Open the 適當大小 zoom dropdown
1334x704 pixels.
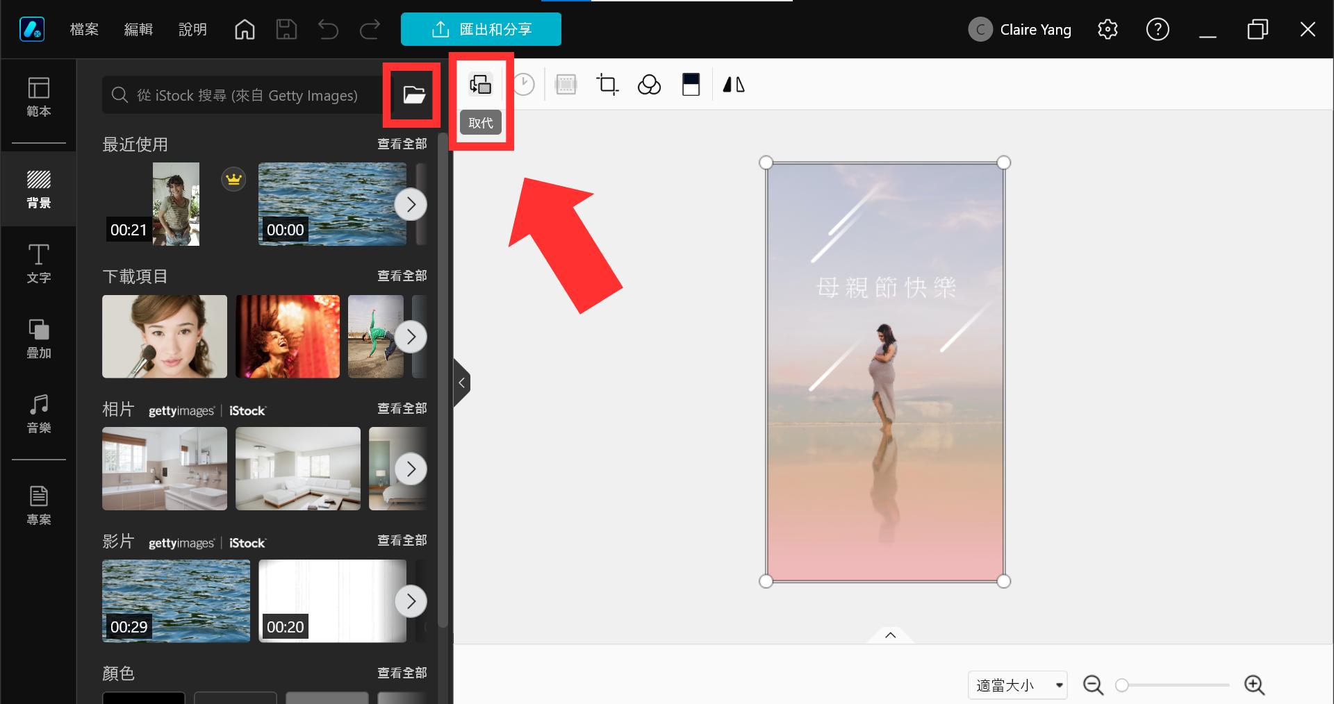[1018, 685]
